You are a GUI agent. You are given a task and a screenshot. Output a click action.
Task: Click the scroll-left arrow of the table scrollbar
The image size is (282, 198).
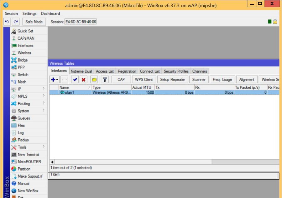coord(52,162)
